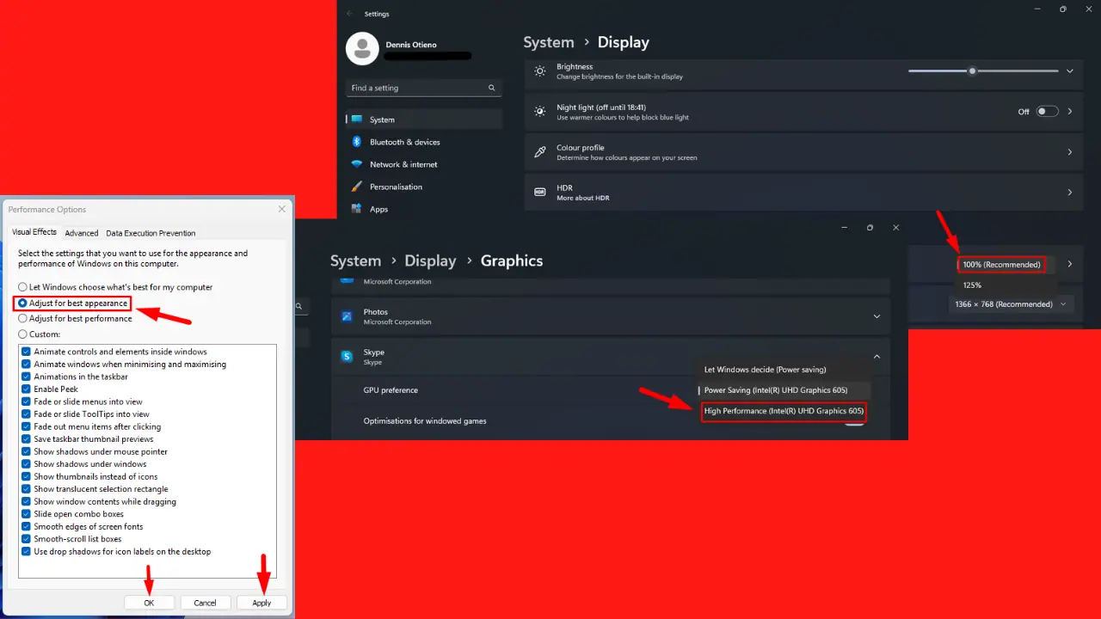Open Bluetooth & devices settings
Screen dimensions: 1101x619
point(424,142)
